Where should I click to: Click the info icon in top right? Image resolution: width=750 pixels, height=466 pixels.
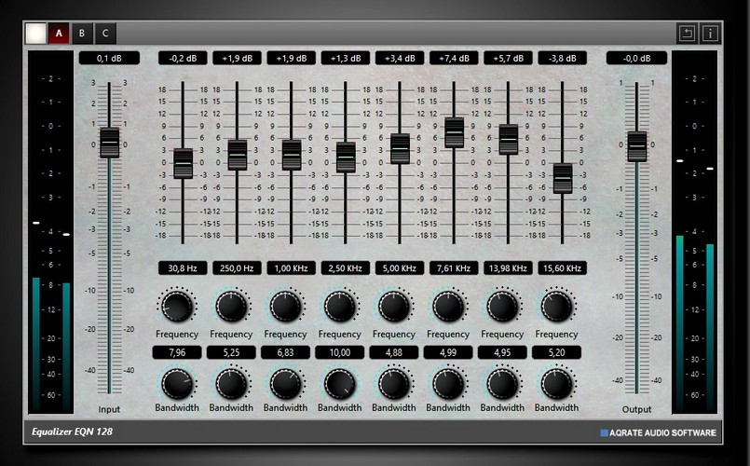point(711,34)
